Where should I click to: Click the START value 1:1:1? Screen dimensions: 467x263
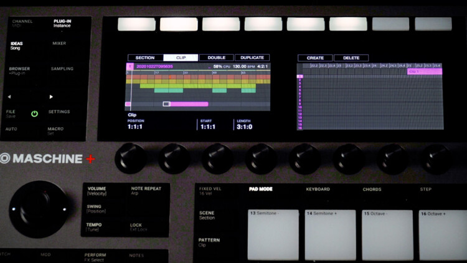pyautogui.click(x=208, y=127)
